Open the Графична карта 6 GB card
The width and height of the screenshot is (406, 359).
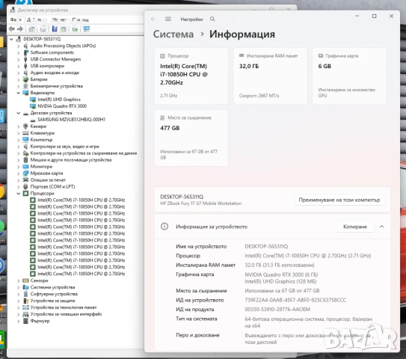click(349, 76)
